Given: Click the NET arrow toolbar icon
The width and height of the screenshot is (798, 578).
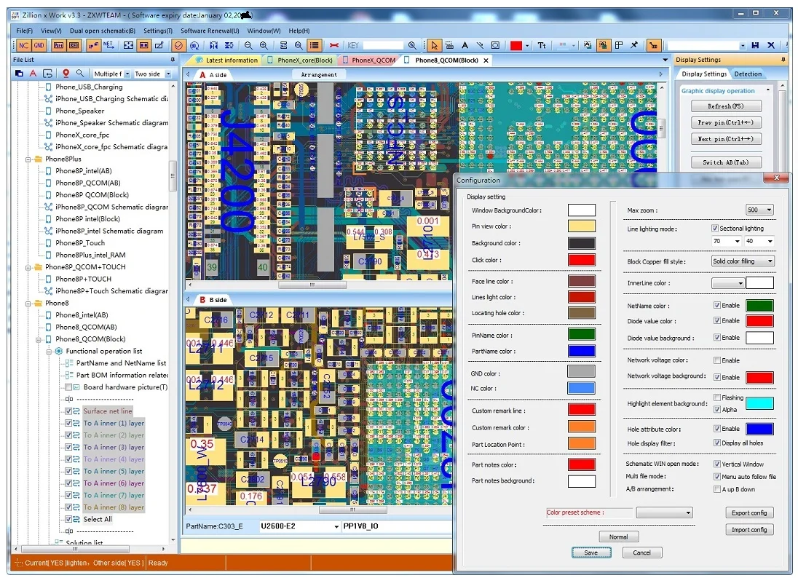Looking at the screenshot, I should click(x=108, y=45).
